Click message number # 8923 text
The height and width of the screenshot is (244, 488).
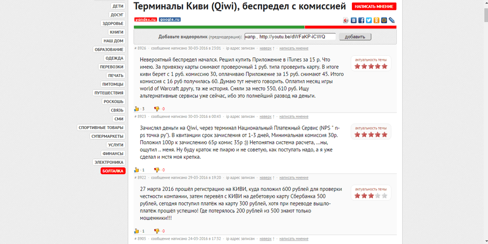tap(141, 117)
